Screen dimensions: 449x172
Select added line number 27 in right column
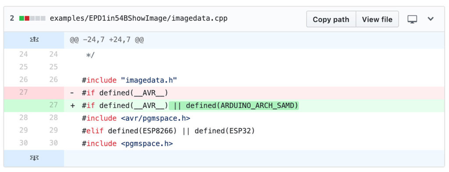pyautogui.click(x=53, y=105)
